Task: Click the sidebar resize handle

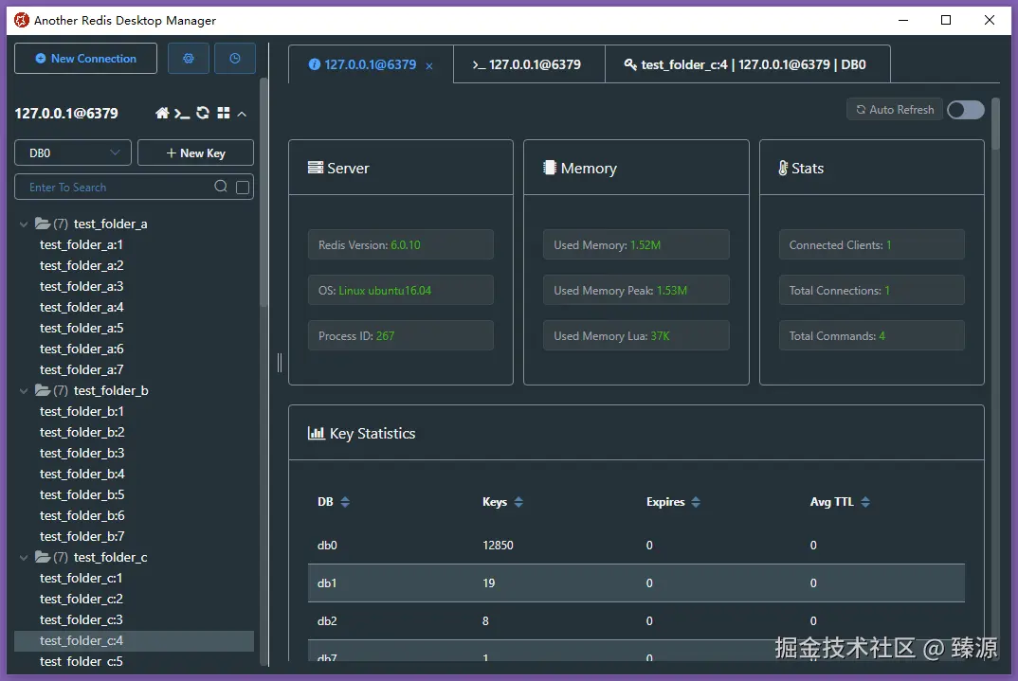Action: [280, 363]
